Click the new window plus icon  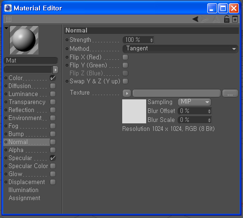pos(235,19)
